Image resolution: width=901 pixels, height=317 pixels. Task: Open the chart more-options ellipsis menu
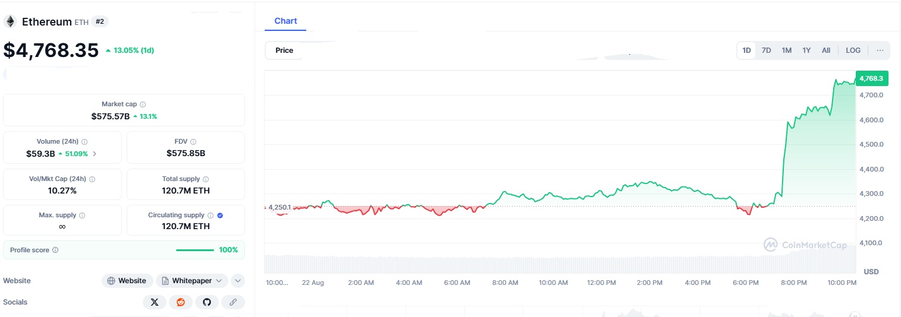click(x=880, y=50)
